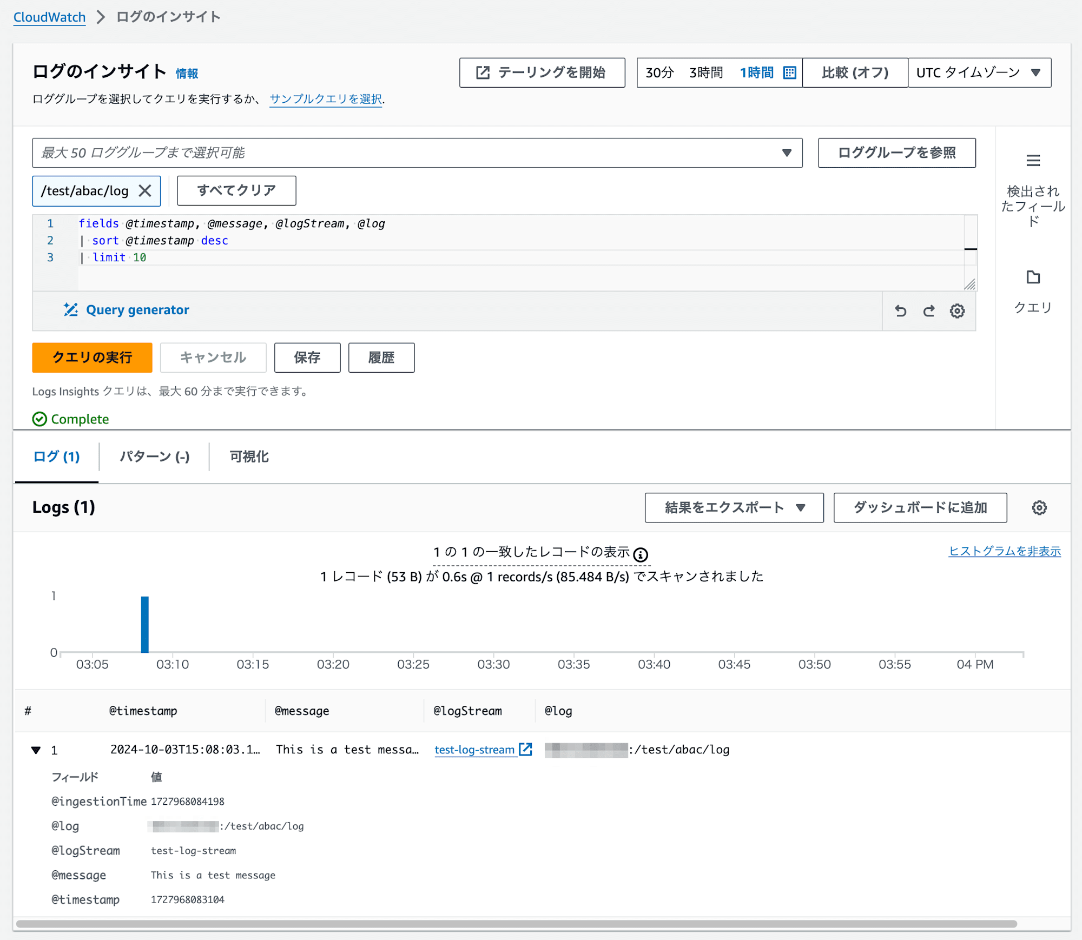This screenshot has width=1082, height=940.
Task: Open the log group selection dropdown
Action: click(x=417, y=153)
